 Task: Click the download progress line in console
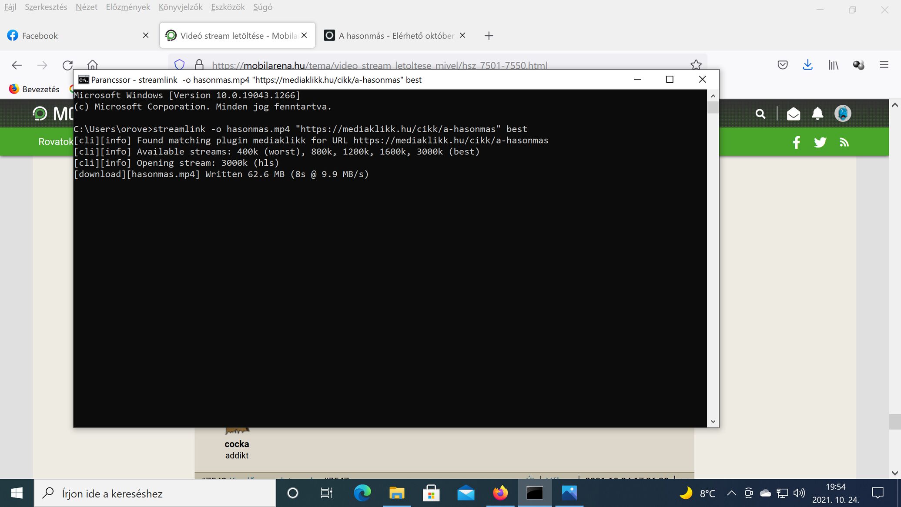pyautogui.click(x=221, y=175)
